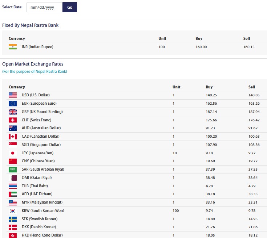Click the Canadian Dollar flag icon
The height and width of the screenshot is (238, 267).
(x=13, y=137)
